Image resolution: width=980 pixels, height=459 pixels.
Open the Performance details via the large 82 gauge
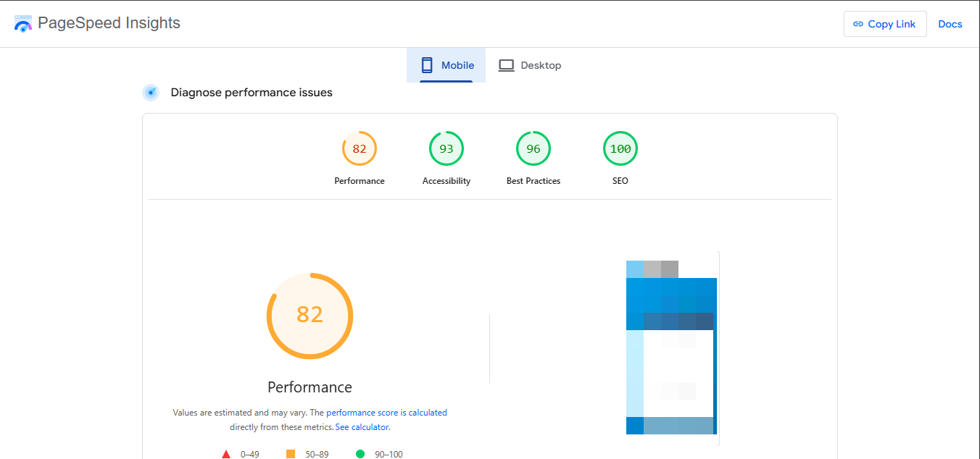(310, 316)
